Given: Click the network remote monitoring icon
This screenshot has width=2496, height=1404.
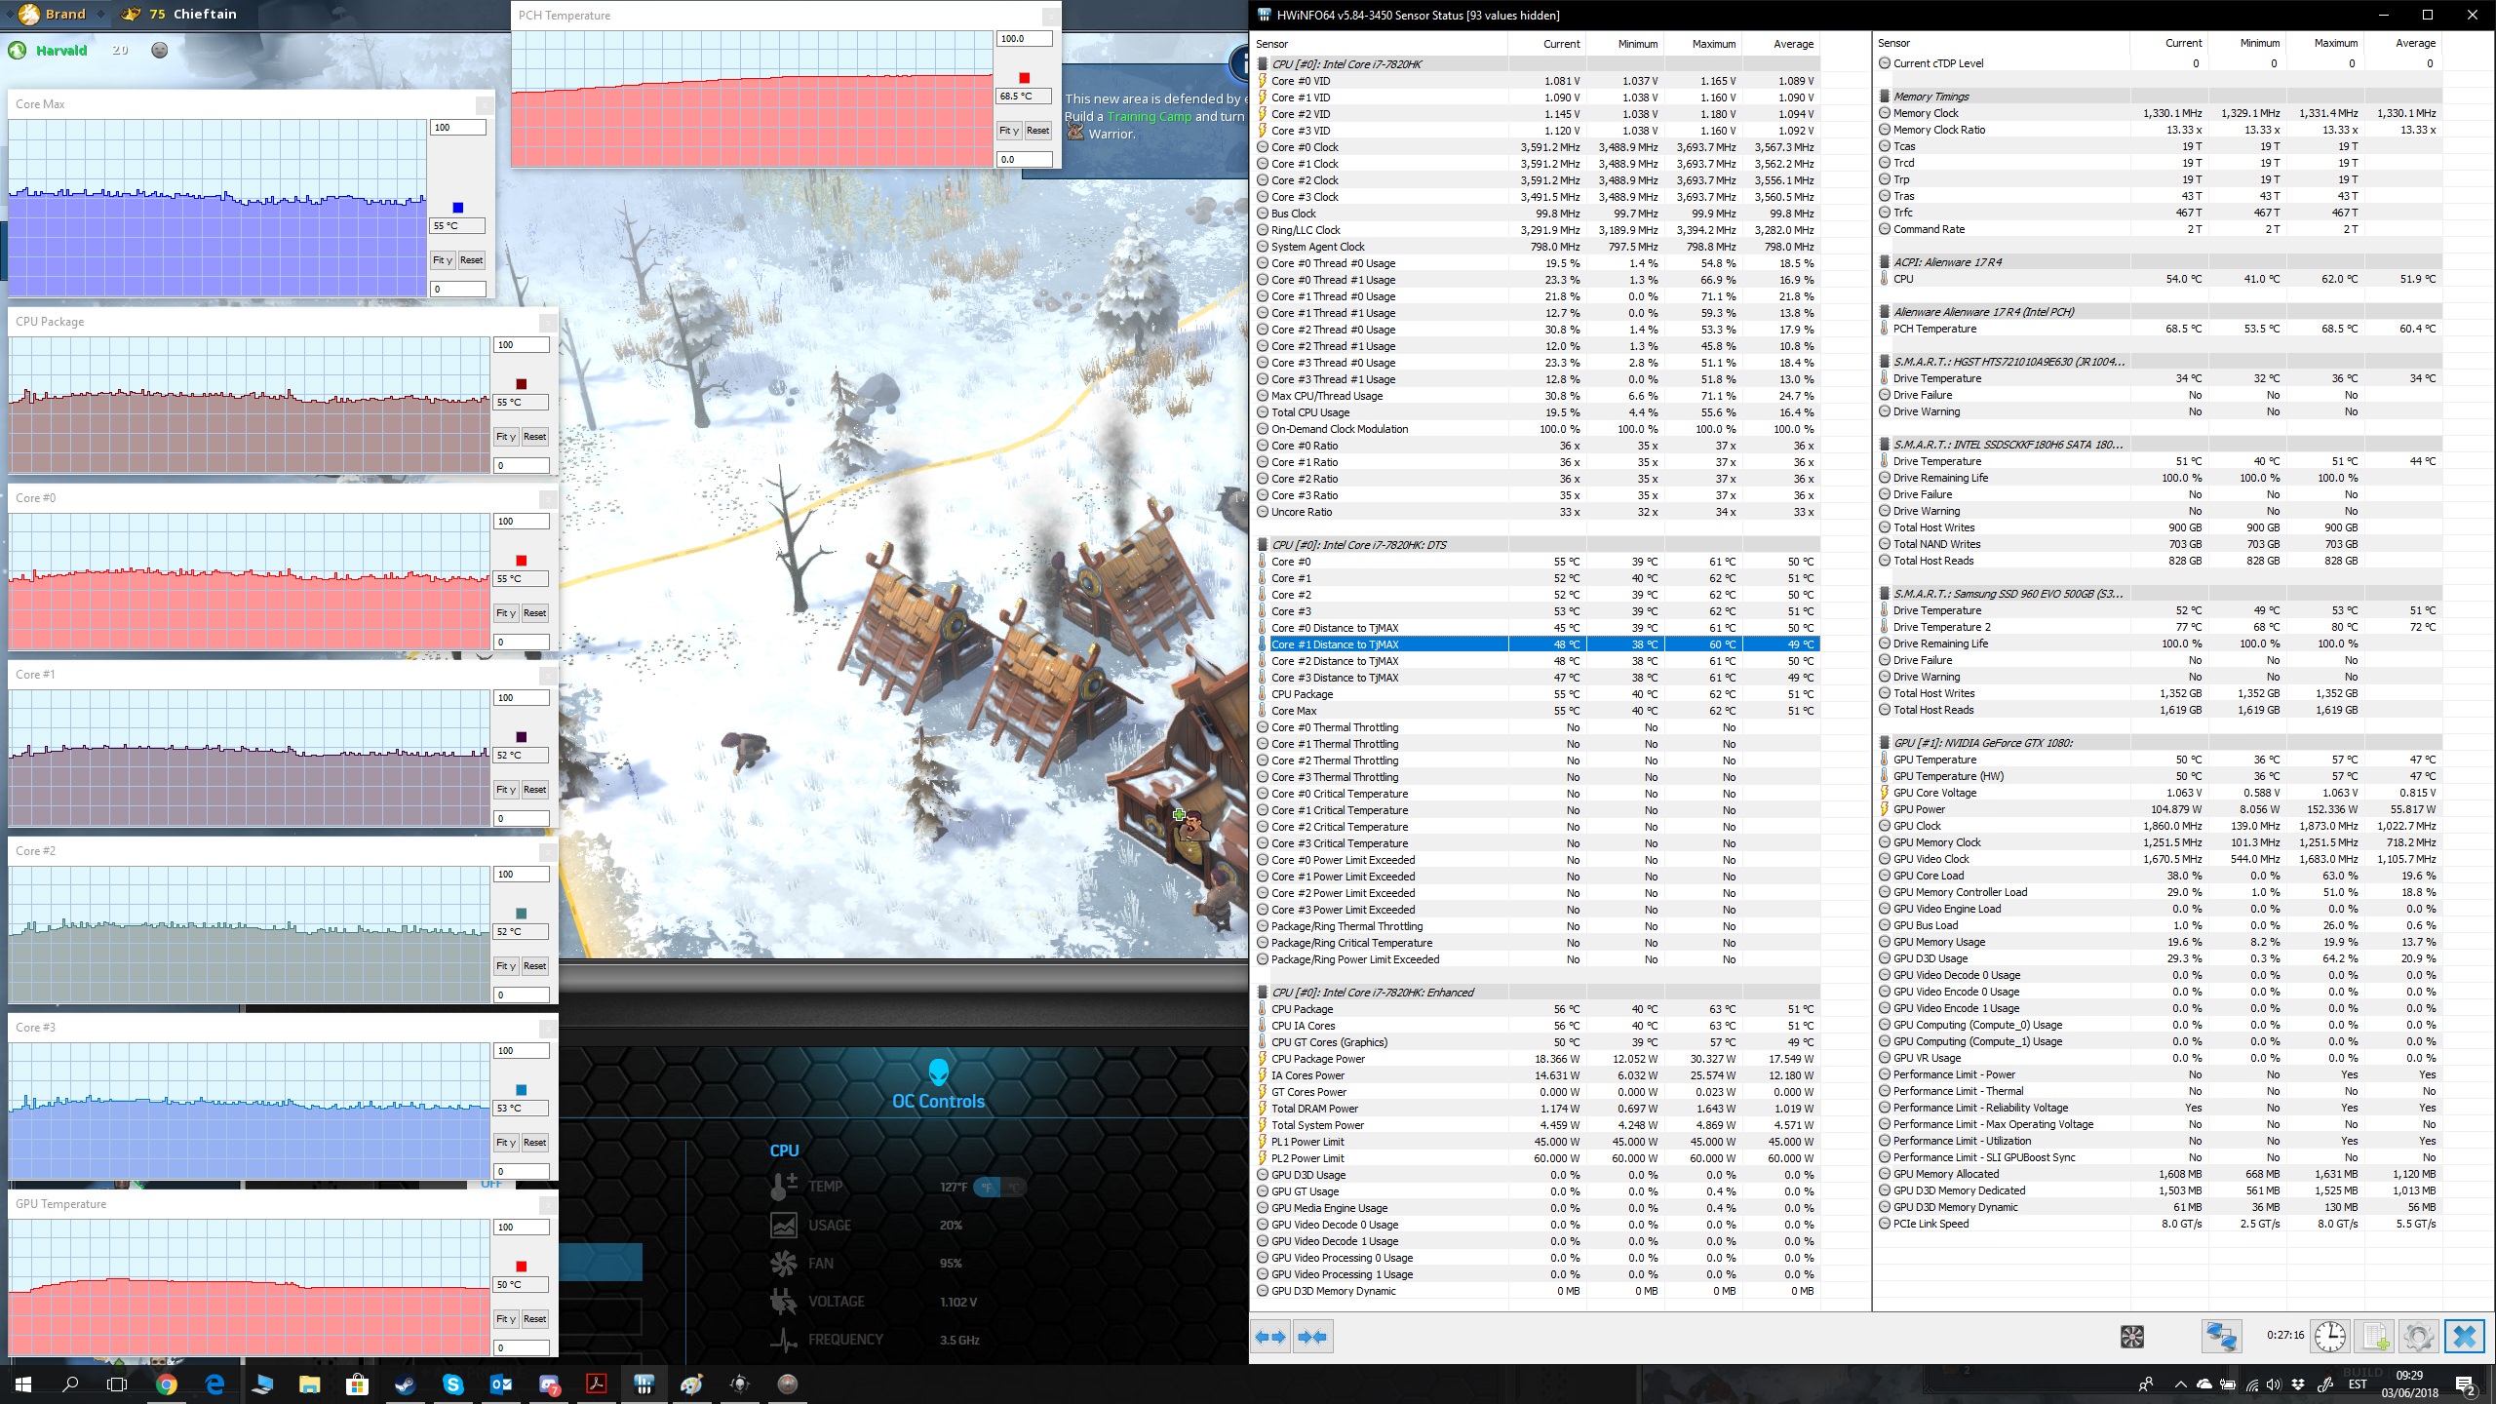Looking at the screenshot, I should 2222,1337.
